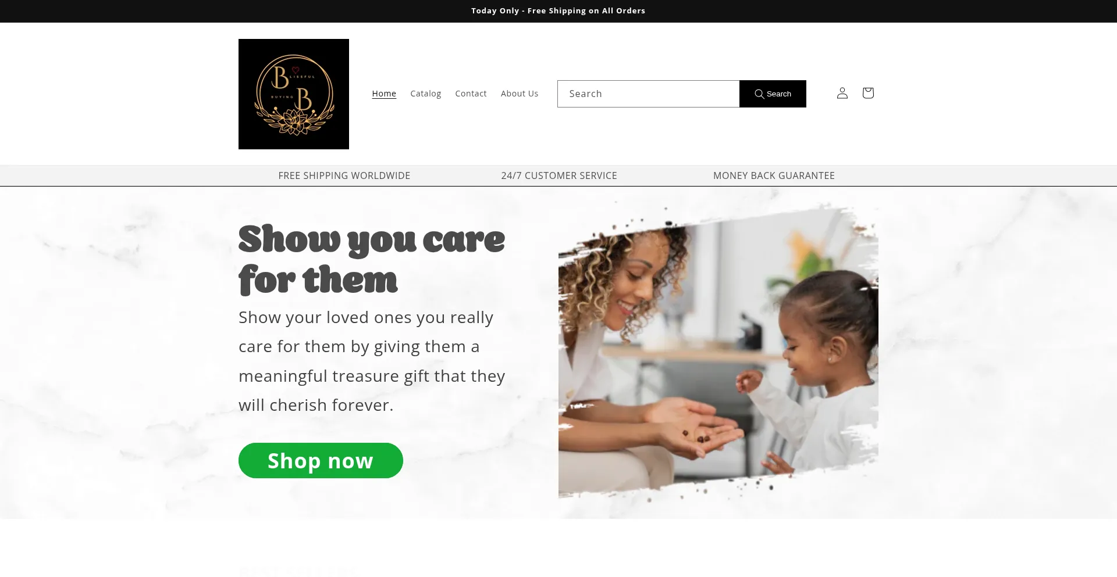The height and width of the screenshot is (577, 1117).
Task: Focus the Search input field
Action: tap(648, 94)
